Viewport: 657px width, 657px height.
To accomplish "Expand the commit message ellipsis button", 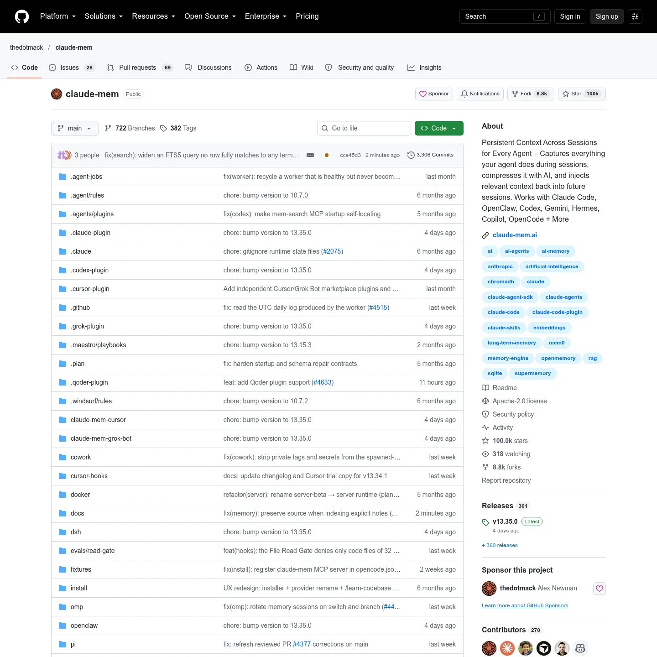I will click(310, 155).
